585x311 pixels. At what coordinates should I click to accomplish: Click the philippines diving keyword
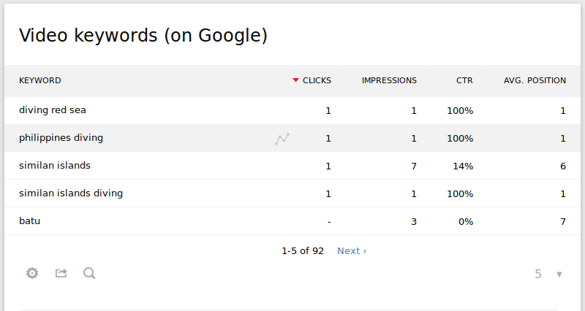[x=61, y=138]
